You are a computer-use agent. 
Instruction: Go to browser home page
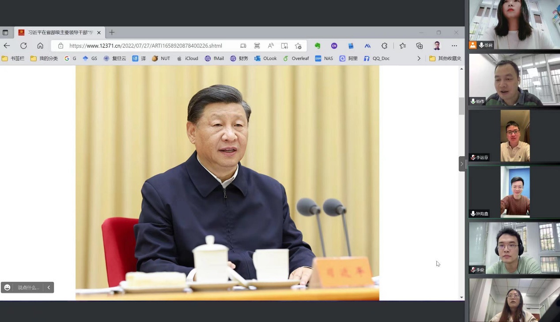tap(40, 46)
